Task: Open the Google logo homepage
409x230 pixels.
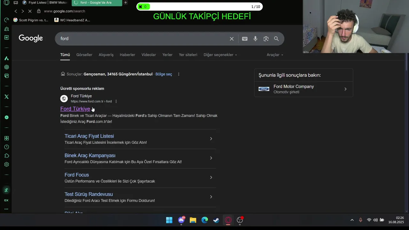Action: [31, 38]
